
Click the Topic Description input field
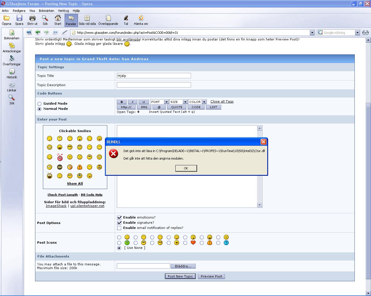tap(154, 85)
